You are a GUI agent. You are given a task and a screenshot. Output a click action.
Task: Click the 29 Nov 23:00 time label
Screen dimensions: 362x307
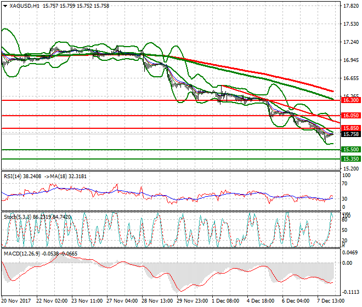(x=193, y=301)
